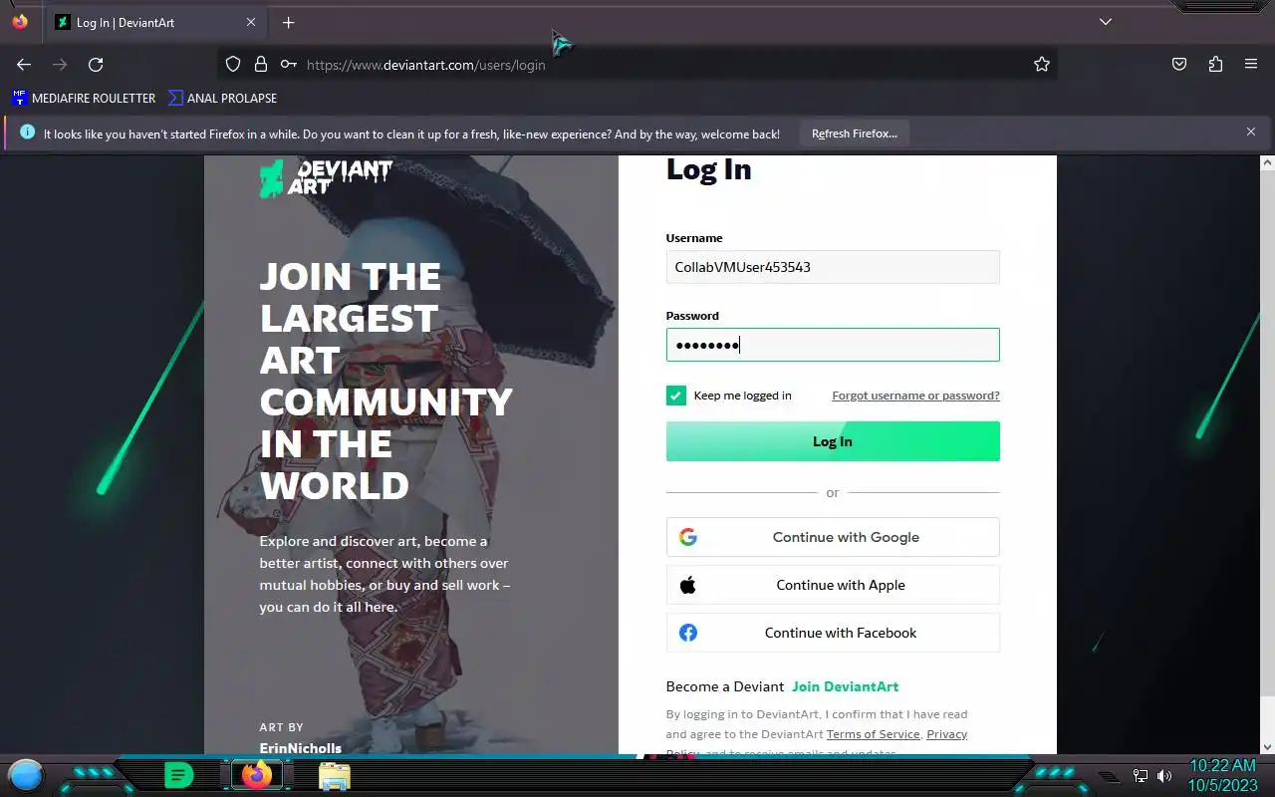This screenshot has height=797, width=1275.
Task: Open a new tab
Action: click(288, 22)
